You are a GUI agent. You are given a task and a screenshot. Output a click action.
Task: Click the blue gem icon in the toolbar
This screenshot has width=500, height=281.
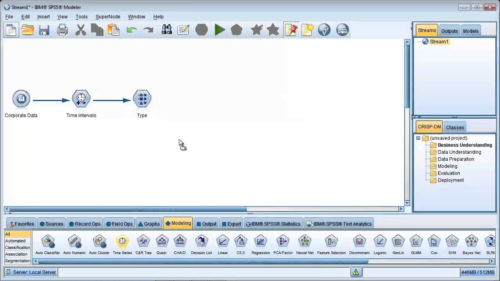coord(324,30)
